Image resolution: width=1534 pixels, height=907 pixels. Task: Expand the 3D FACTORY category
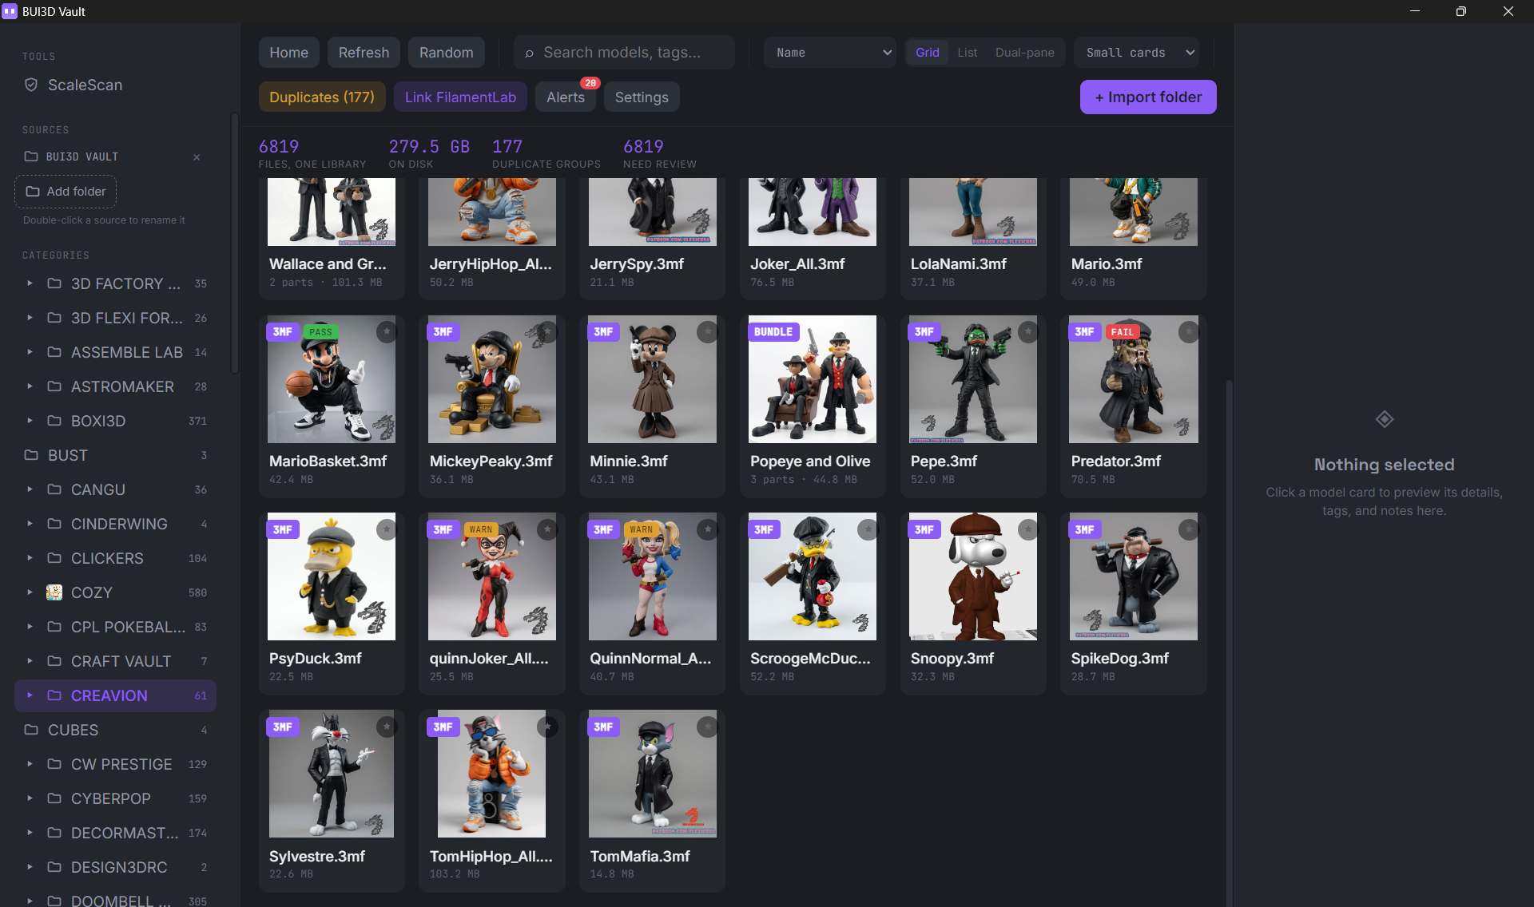30,283
